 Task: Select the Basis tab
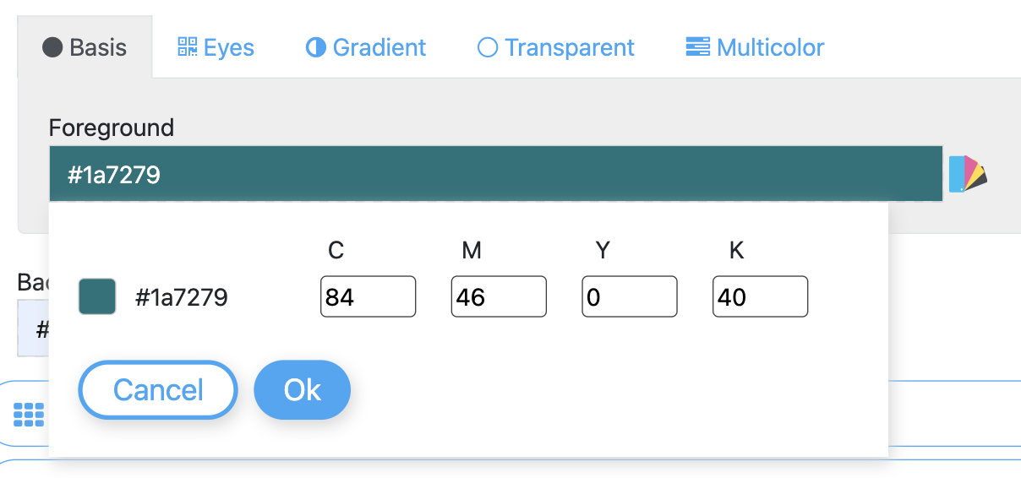(85, 47)
